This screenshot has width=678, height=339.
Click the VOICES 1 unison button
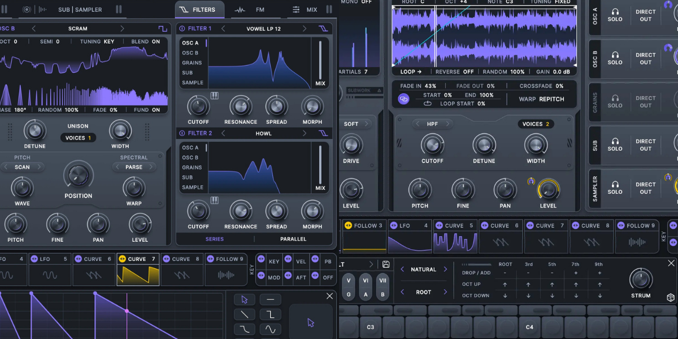coord(78,138)
